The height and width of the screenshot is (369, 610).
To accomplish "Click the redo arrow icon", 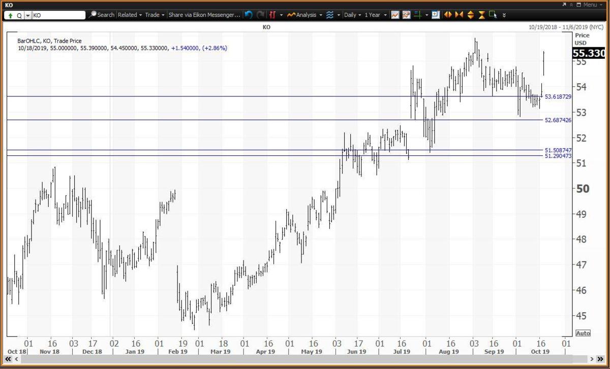I will tap(260, 15).
